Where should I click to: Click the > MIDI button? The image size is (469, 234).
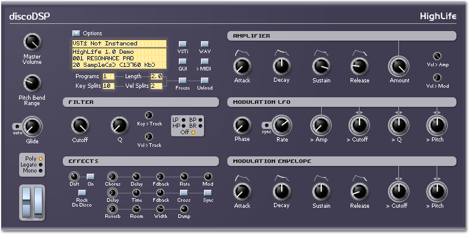tap(205, 62)
